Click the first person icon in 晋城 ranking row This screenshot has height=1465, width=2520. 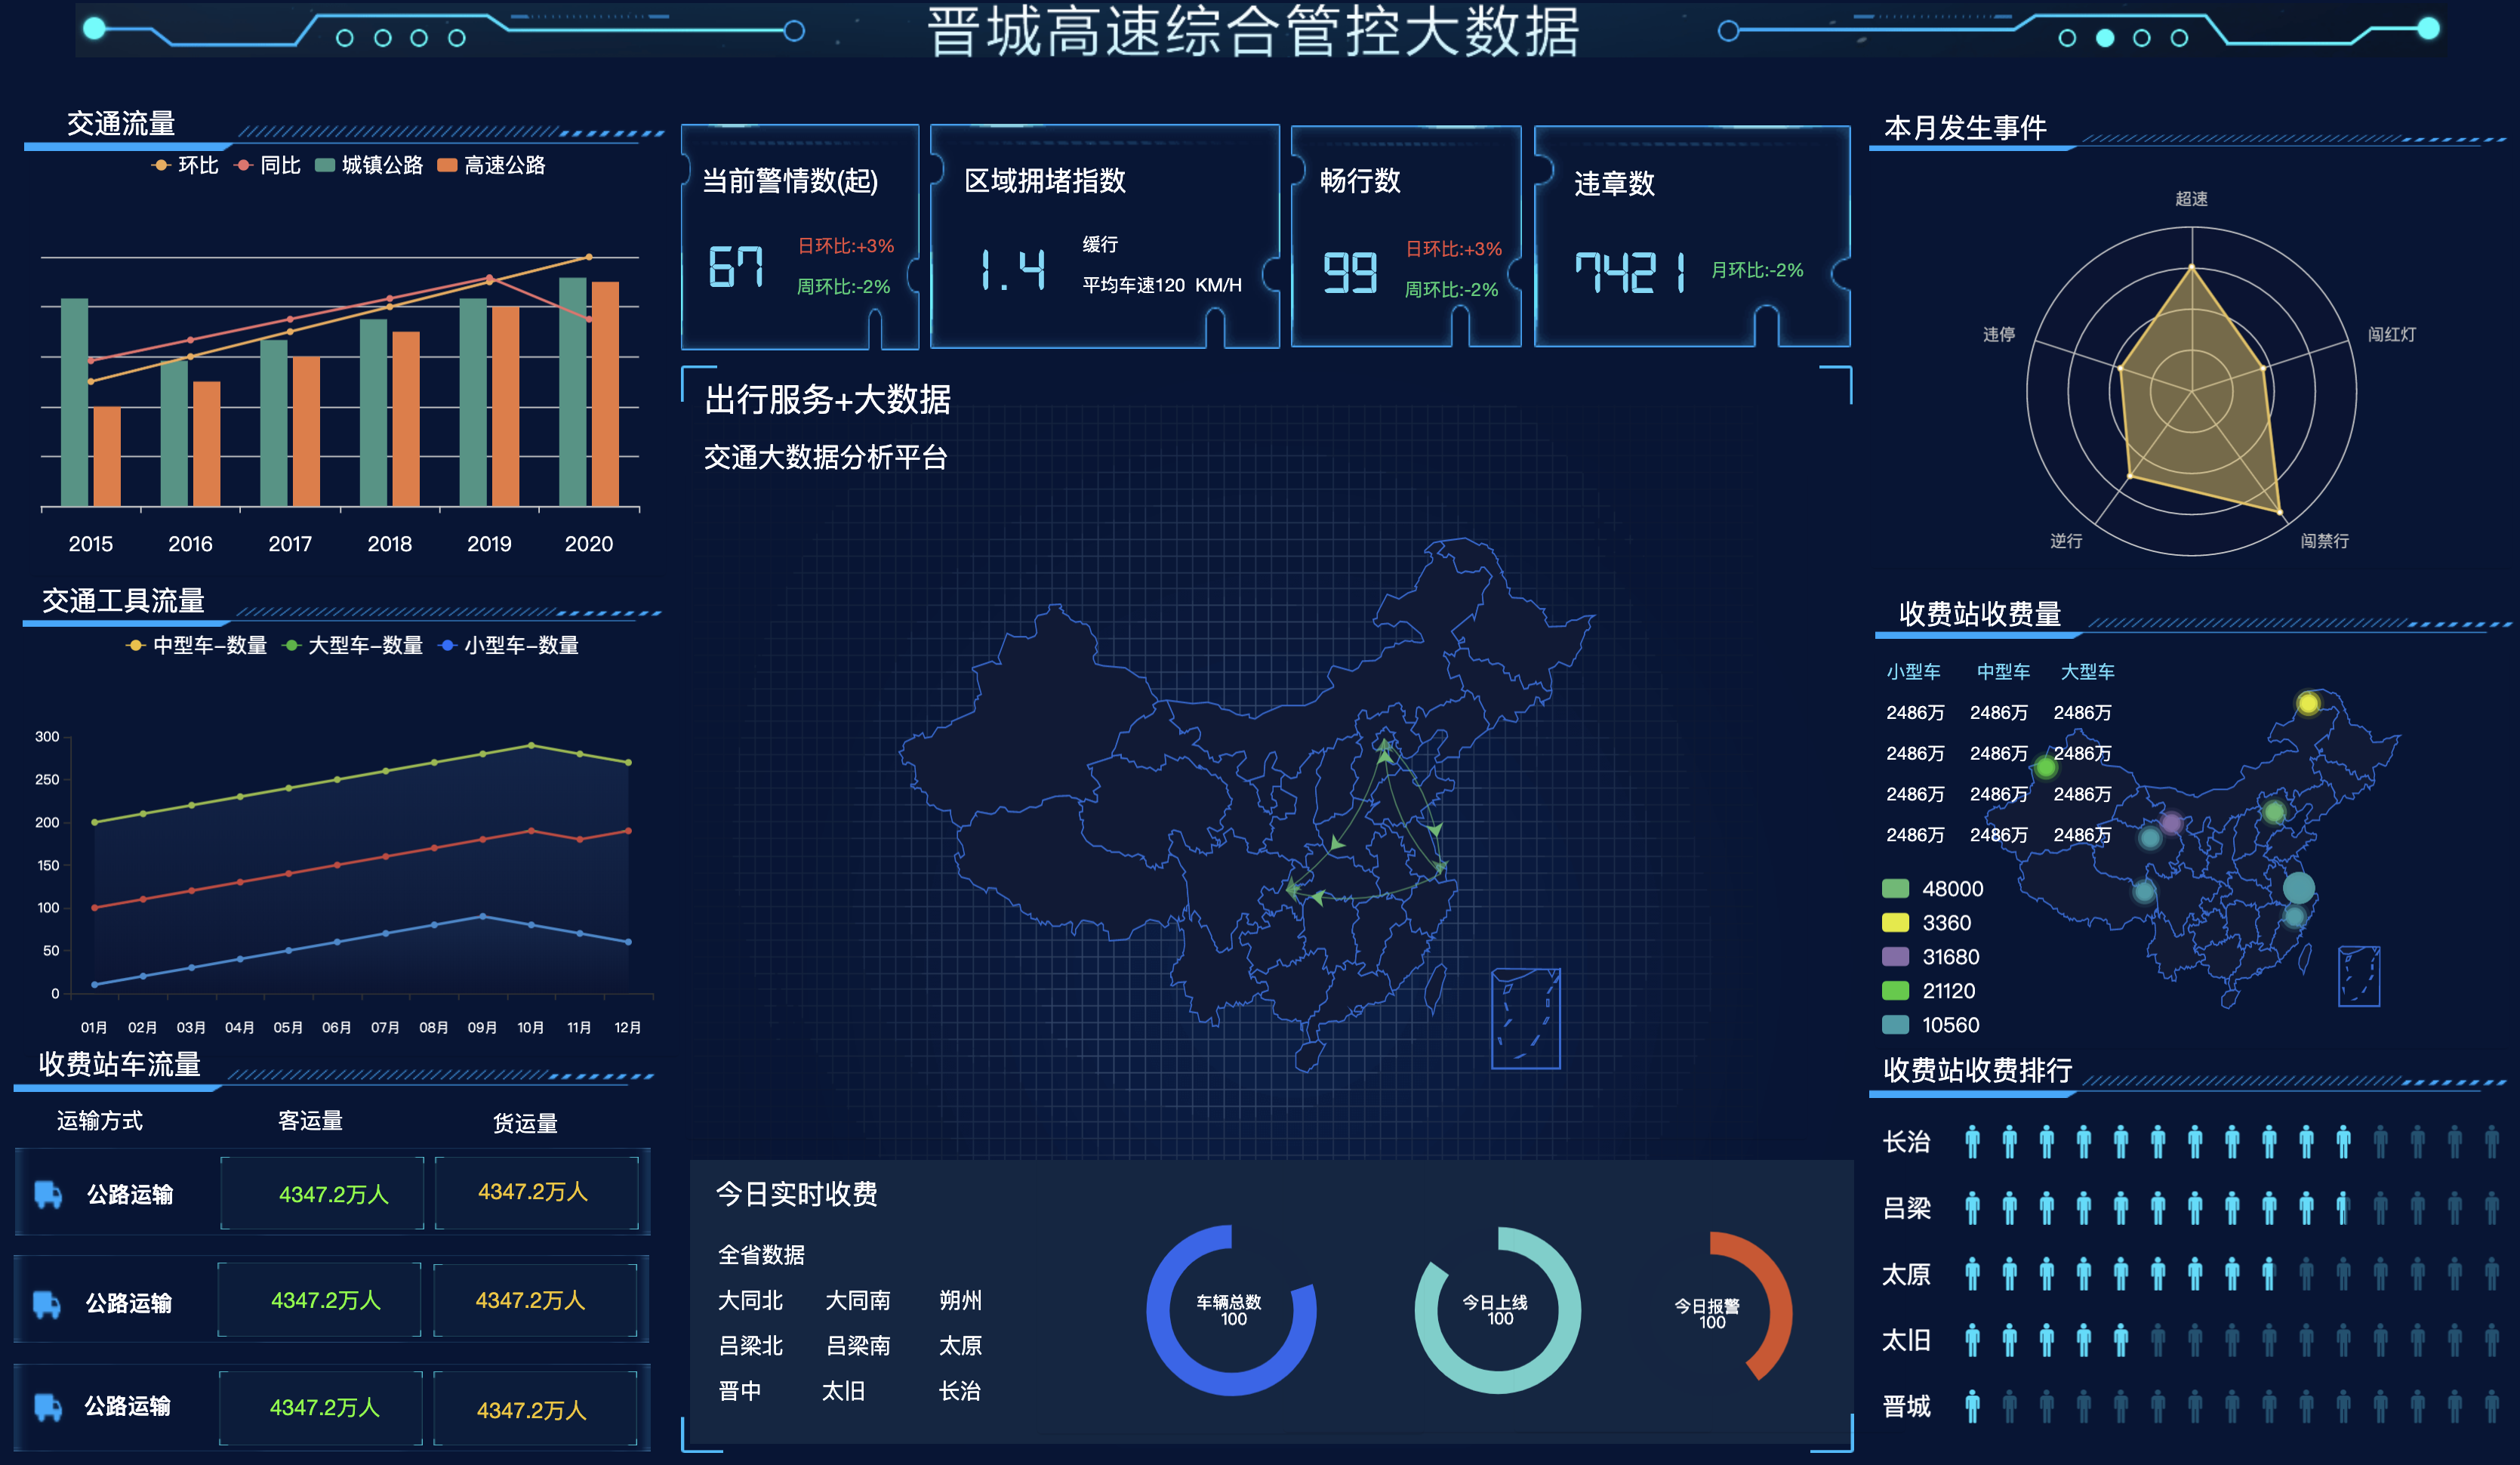tap(1972, 1406)
